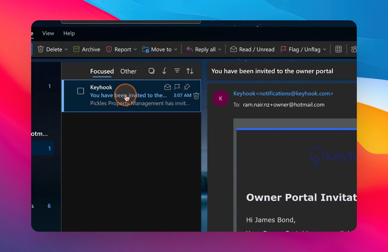Screen dimensions: 388x252
Task: Click the sort order arrows icon
Action: click(190, 71)
